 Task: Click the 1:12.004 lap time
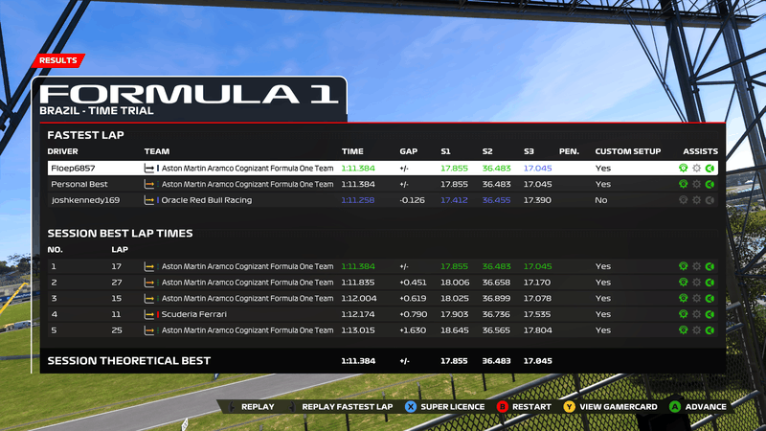pos(359,299)
